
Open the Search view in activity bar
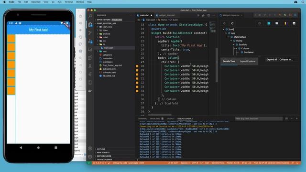[90, 16]
